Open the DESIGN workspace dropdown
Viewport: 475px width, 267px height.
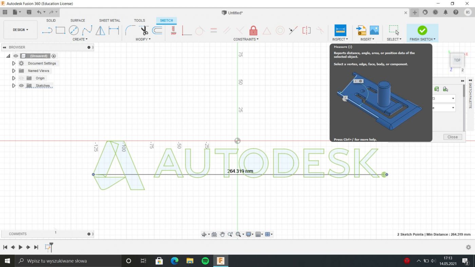pos(20,30)
